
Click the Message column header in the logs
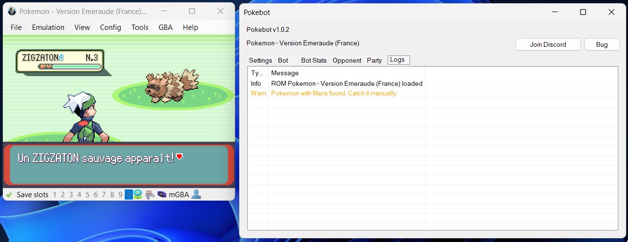[x=347, y=73]
